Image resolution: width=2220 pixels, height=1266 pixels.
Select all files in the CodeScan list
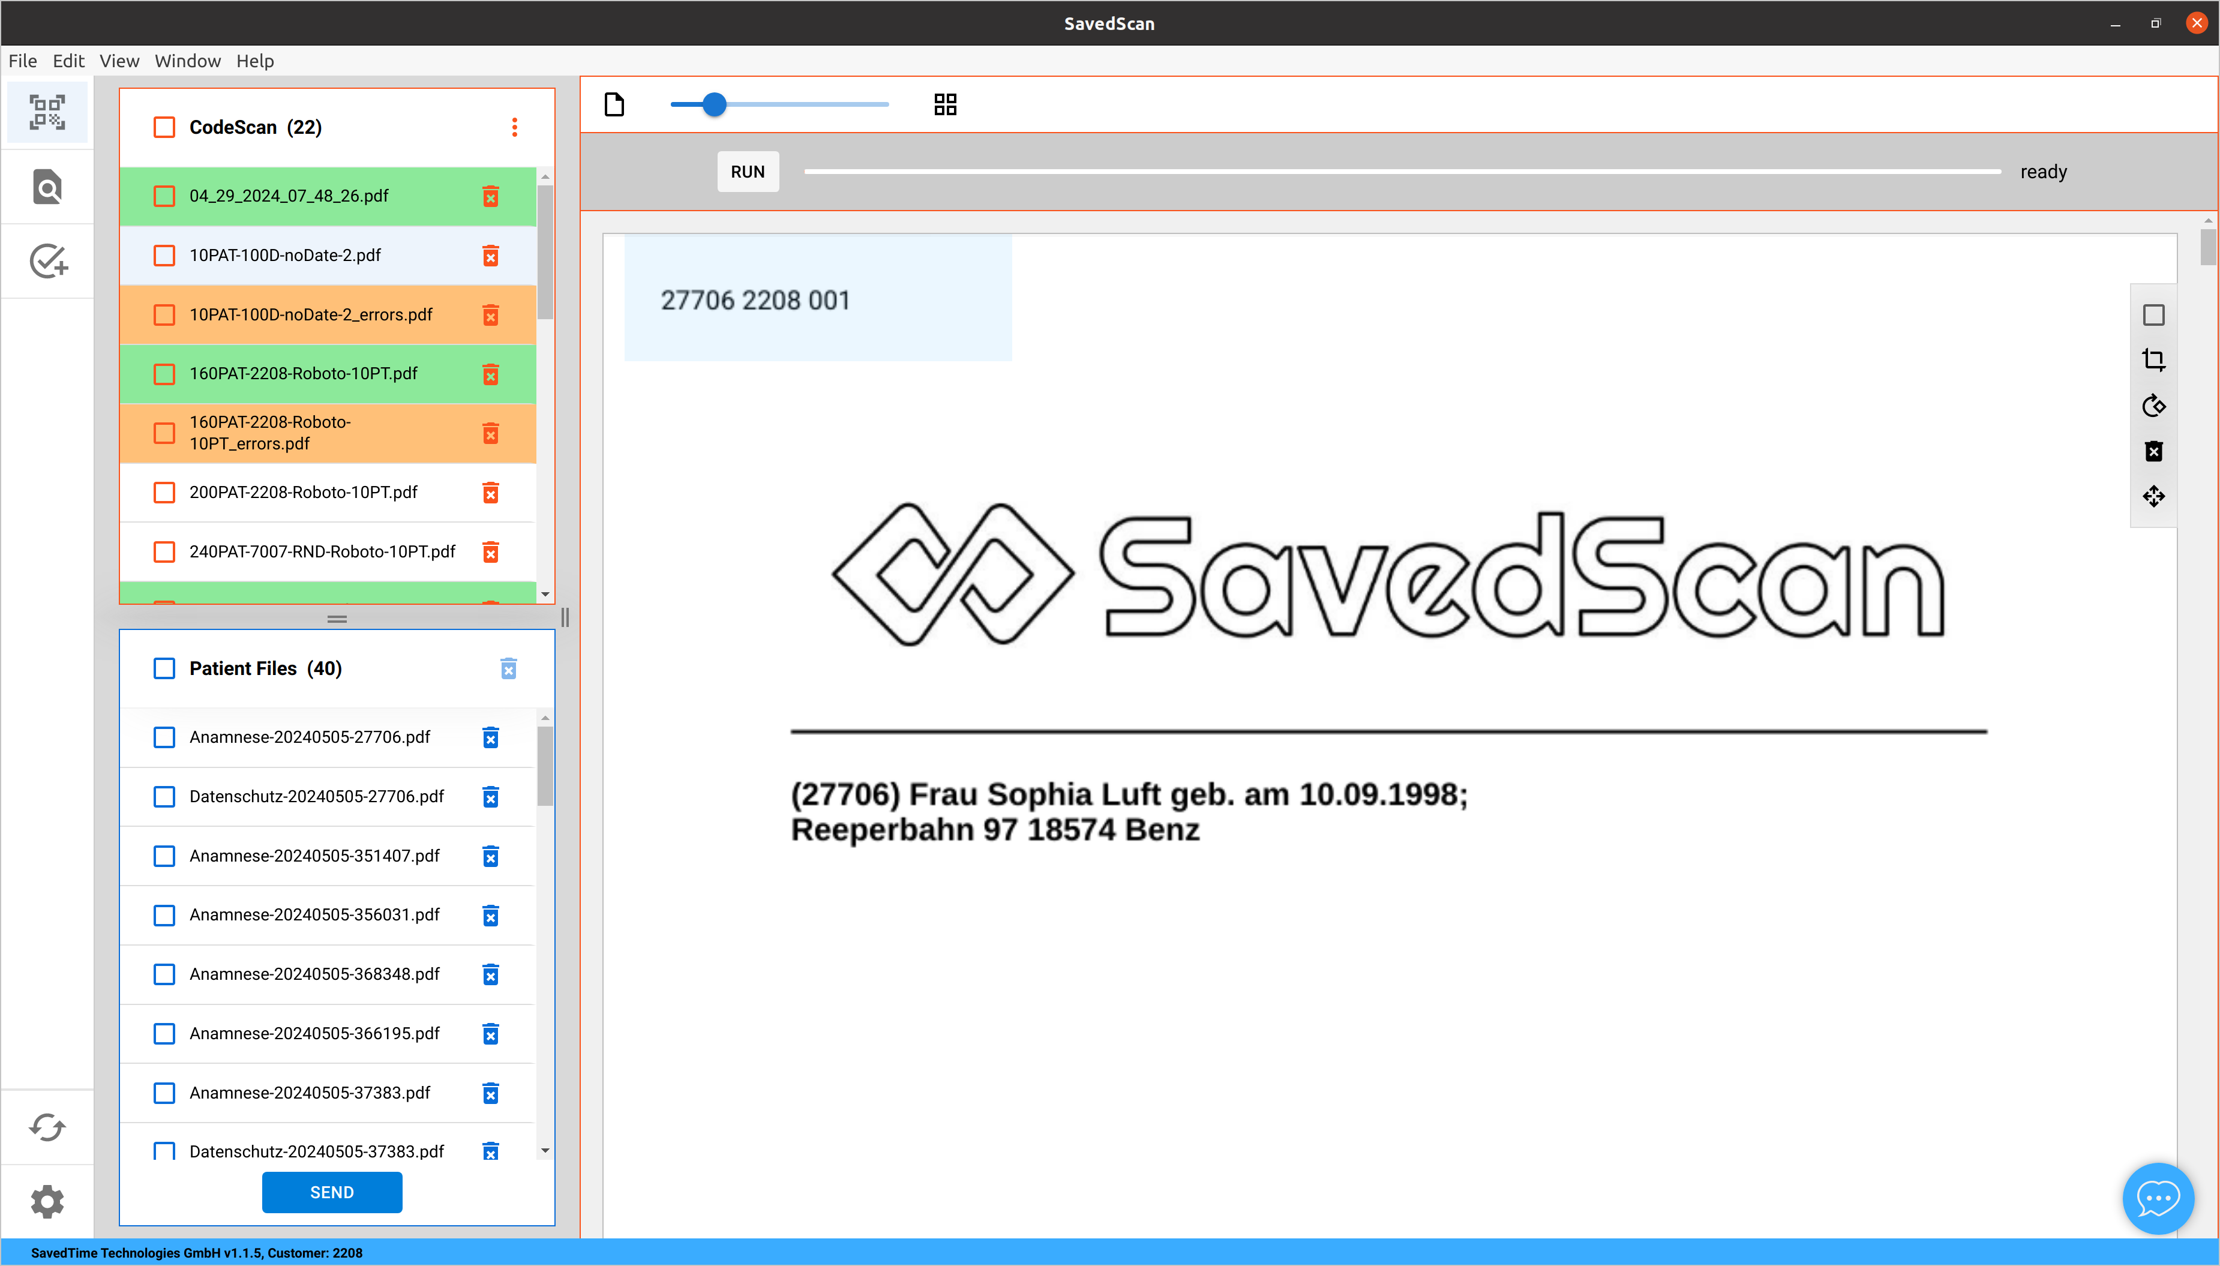pos(164,127)
